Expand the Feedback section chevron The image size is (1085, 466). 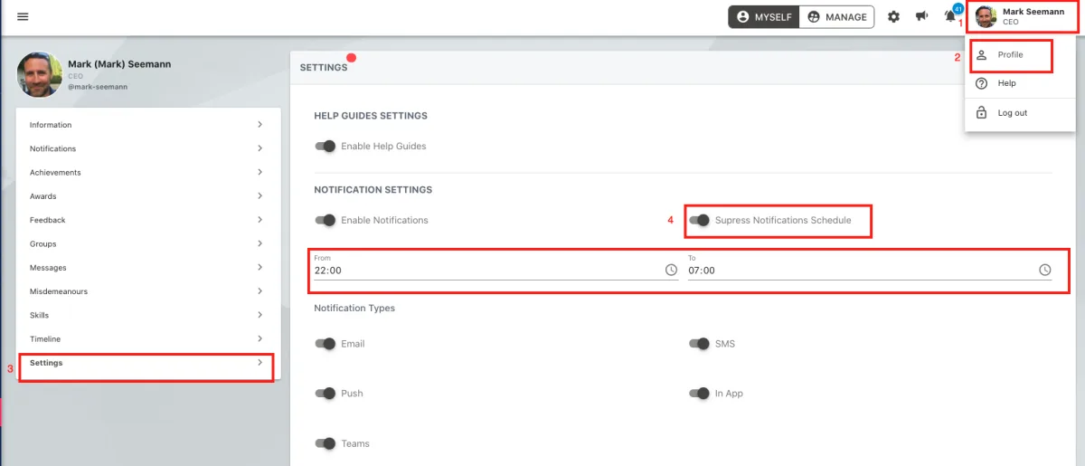tap(259, 220)
